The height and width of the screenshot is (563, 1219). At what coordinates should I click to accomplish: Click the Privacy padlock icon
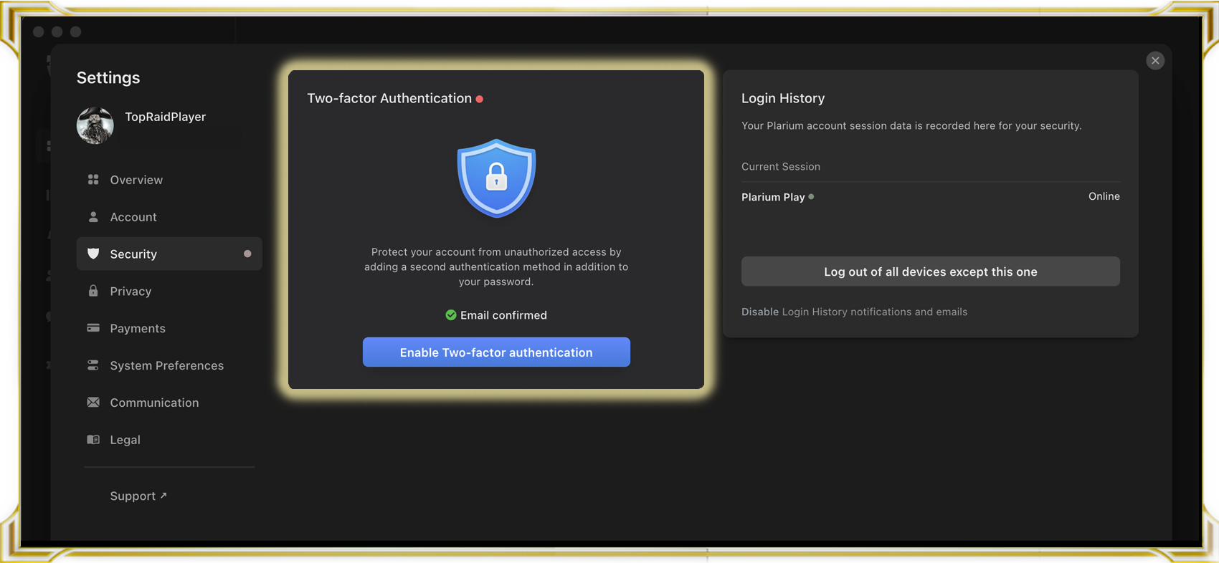93,291
